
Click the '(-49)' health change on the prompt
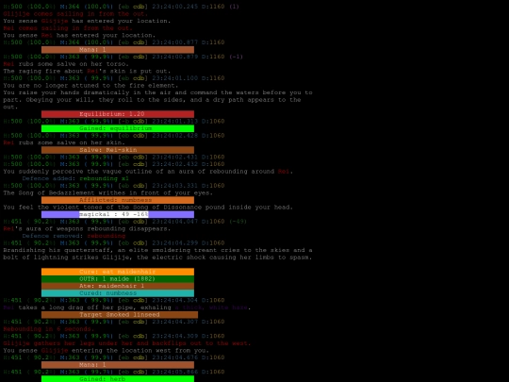(238, 222)
